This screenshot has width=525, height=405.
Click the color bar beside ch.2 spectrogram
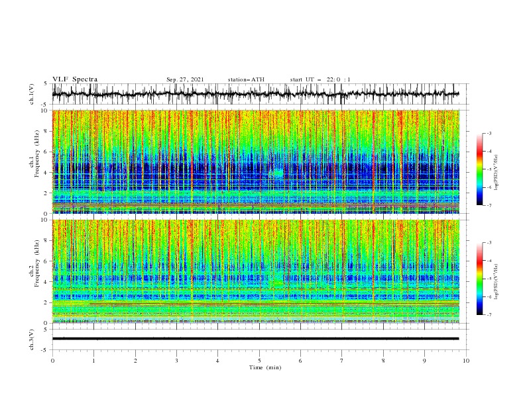point(479,279)
